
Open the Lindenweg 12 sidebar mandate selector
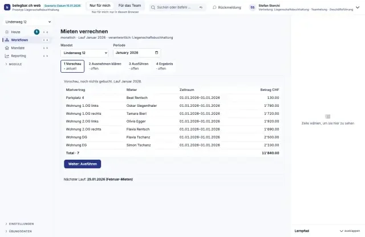pyautogui.click(x=28, y=22)
